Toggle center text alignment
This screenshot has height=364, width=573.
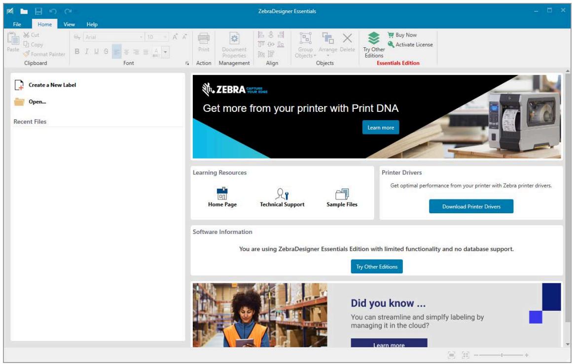pos(126,52)
